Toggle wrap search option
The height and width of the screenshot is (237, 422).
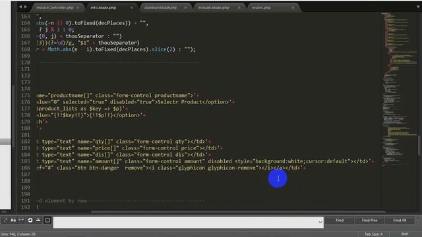point(30,221)
